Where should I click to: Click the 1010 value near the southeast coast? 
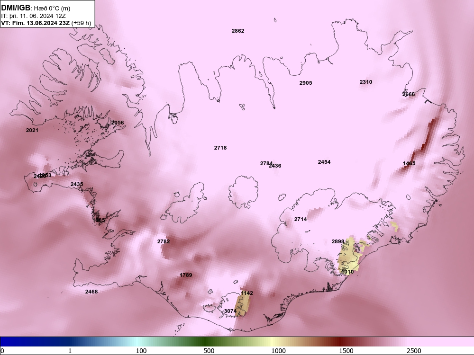347,272
